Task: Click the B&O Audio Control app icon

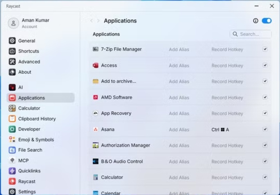Action: 96,161
